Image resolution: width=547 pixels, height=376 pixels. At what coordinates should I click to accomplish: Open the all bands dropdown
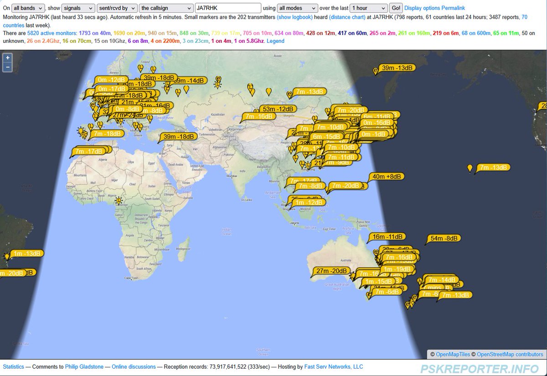pos(28,8)
